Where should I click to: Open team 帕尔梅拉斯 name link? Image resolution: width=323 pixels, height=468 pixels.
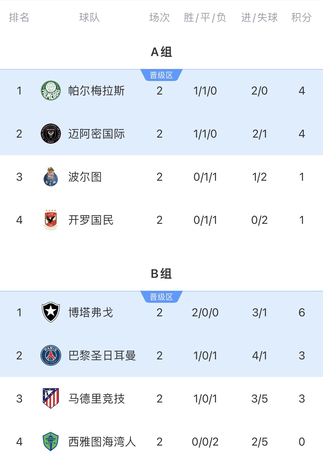(96, 91)
